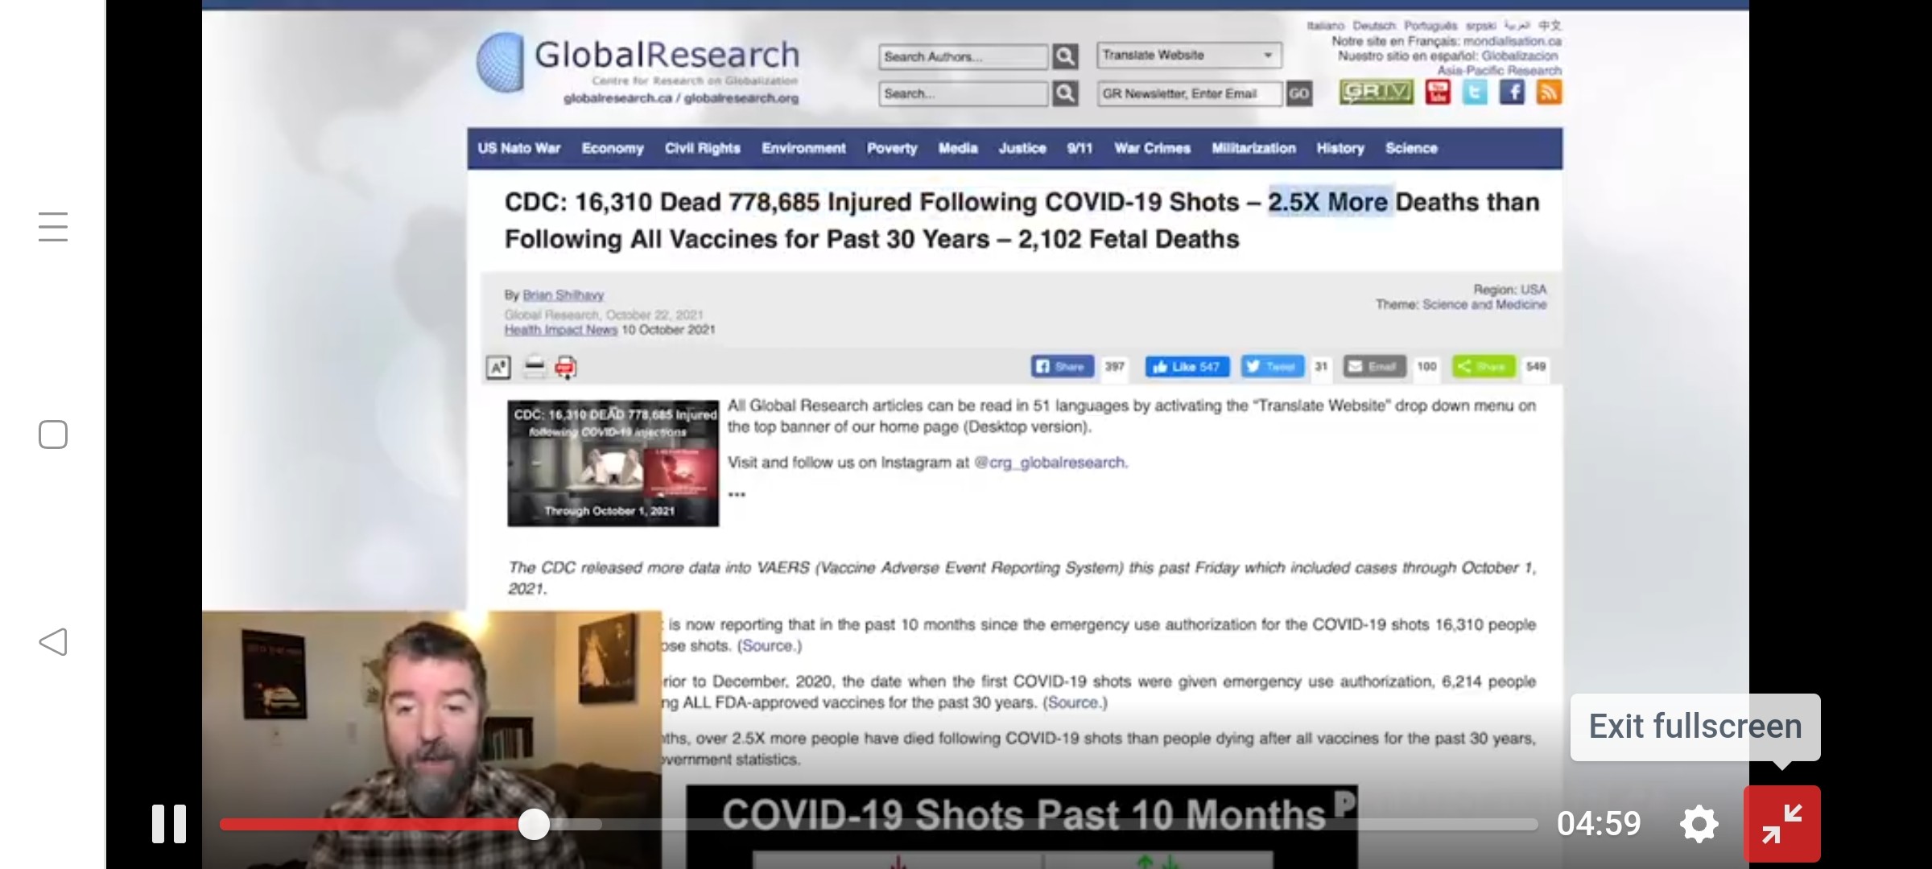Tap the Android recent apps menu icon

click(53, 227)
